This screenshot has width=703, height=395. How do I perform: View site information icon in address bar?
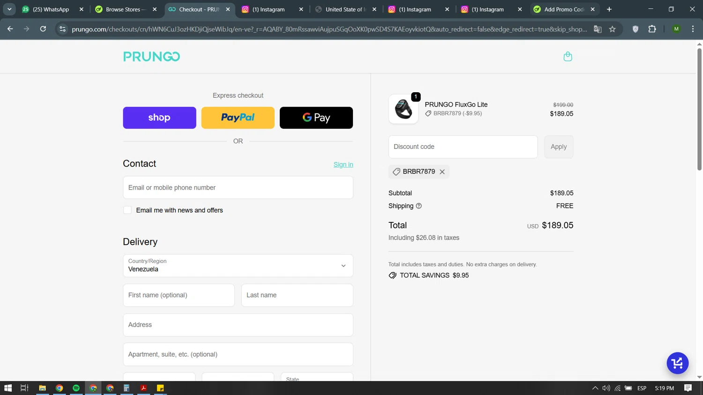pyautogui.click(x=62, y=29)
